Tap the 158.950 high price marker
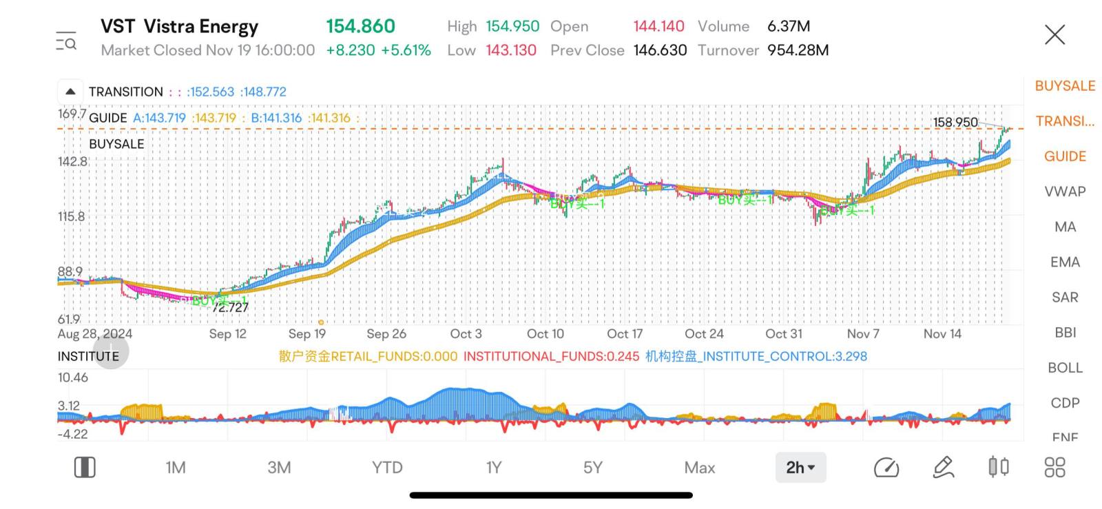 point(955,122)
